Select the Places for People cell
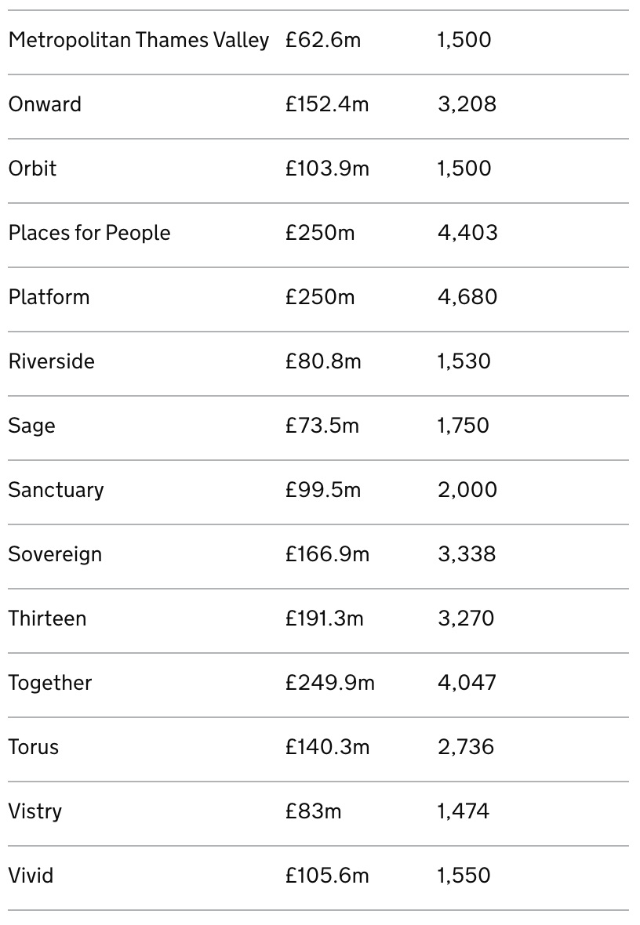The height and width of the screenshot is (925, 640). tap(89, 233)
